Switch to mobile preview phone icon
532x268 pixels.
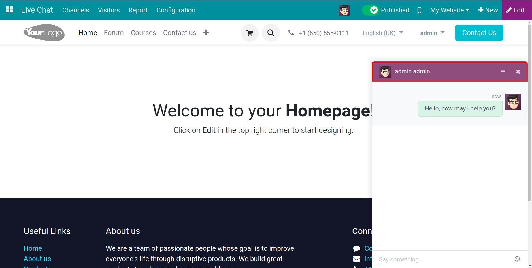(419, 10)
